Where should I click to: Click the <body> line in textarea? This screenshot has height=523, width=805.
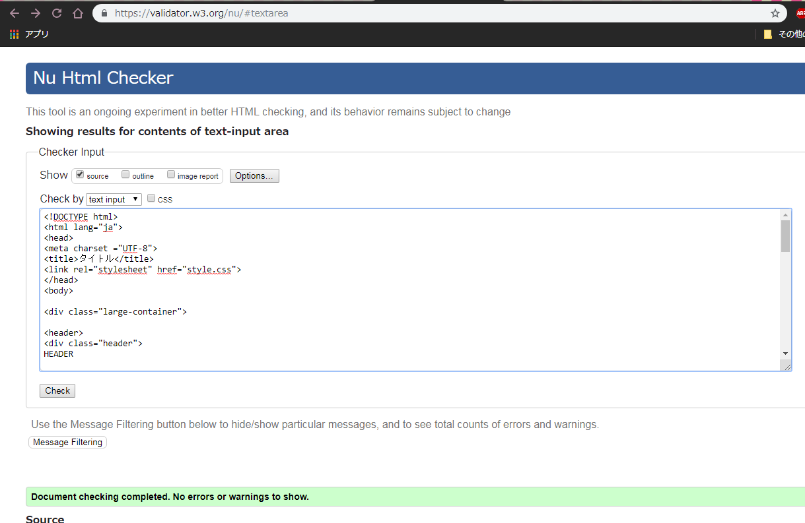59,290
